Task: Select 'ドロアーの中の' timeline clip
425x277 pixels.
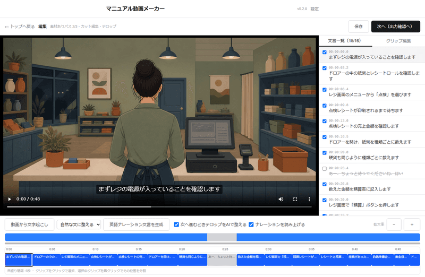Action: pyautogui.click(x=46, y=259)
